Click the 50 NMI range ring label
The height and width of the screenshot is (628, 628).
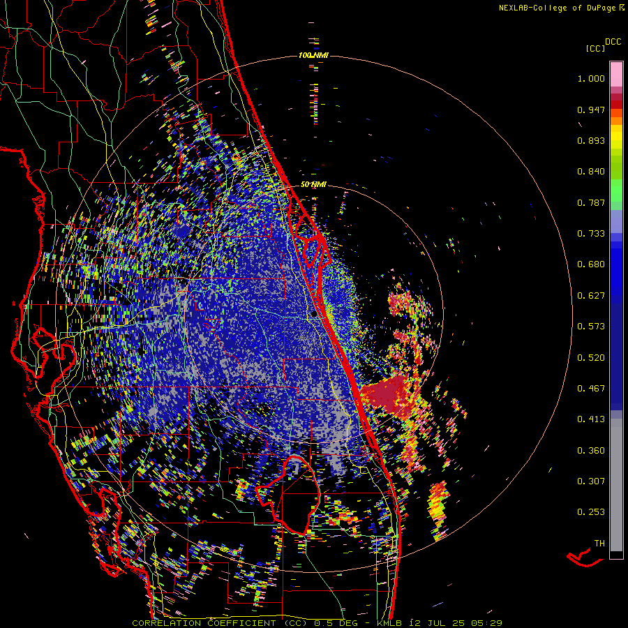313,185
